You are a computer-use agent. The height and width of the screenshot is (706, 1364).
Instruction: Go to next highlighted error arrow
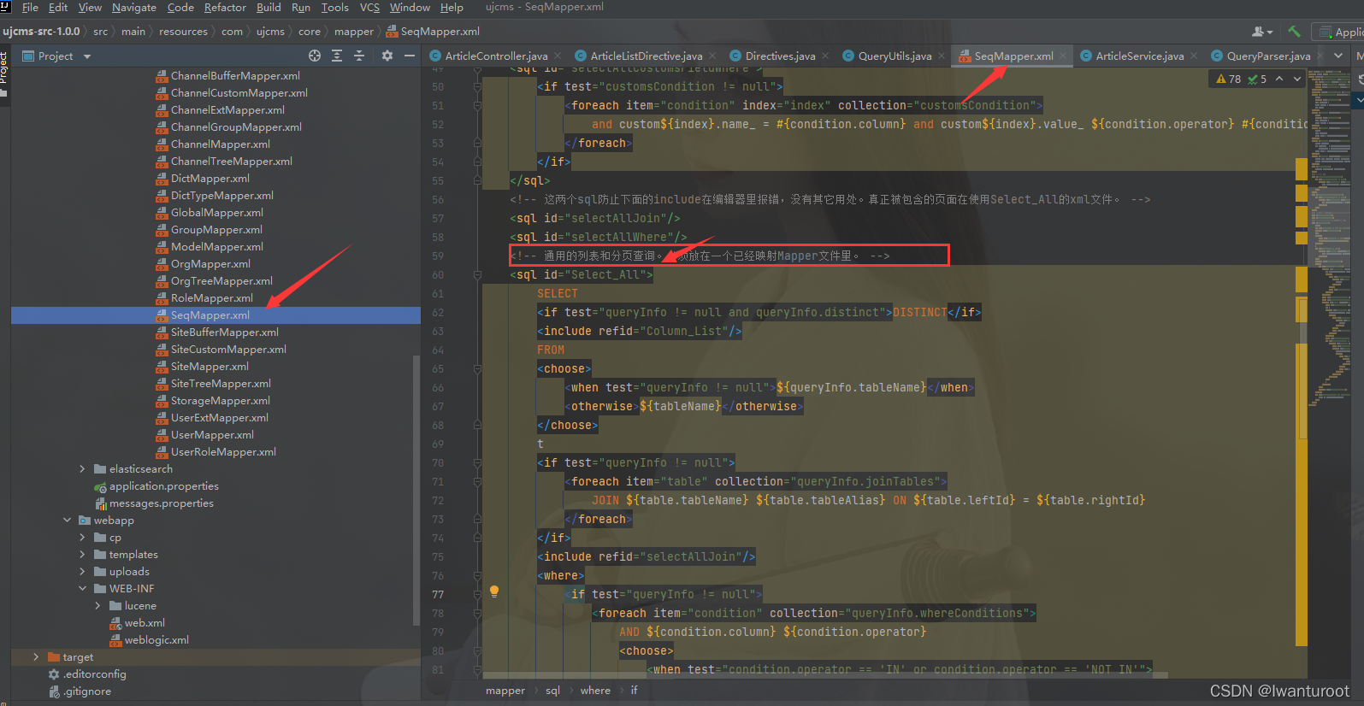1297,79
